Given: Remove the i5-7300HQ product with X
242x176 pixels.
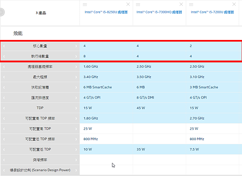Looking at the screenshot, I should coord(181,4).
